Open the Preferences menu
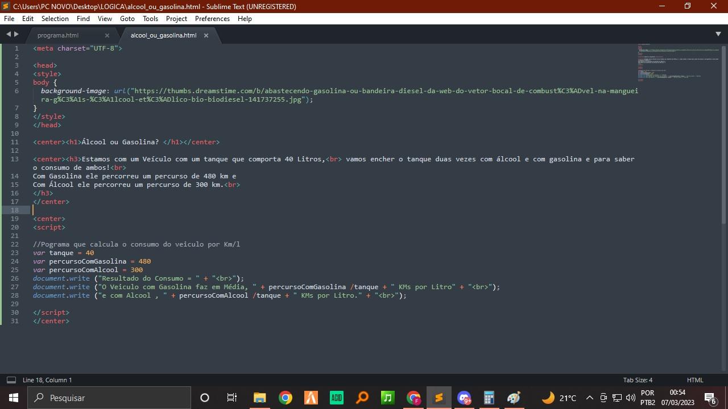This screenshot has height=409, width=728. pos(212,18)
